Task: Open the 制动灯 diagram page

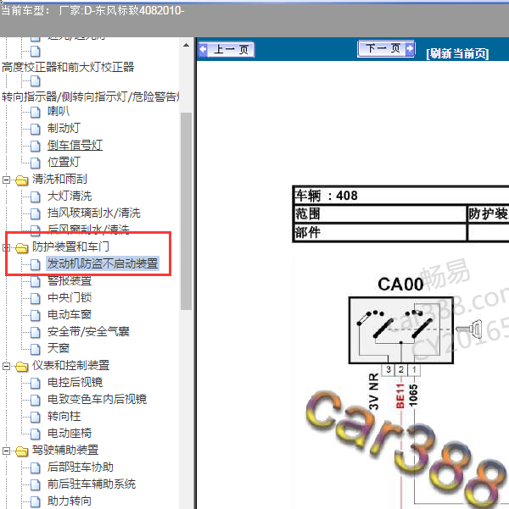Action: pos(64,128)
